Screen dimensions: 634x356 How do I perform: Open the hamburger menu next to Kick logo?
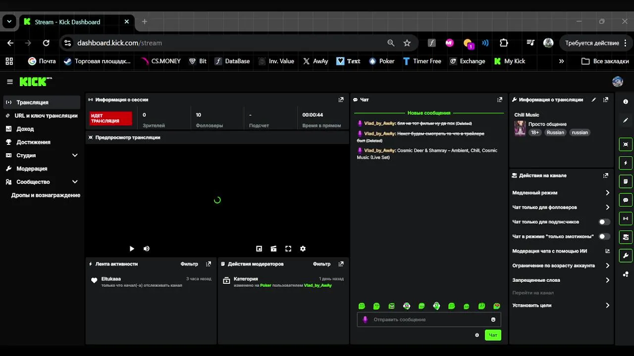point(10,82)
